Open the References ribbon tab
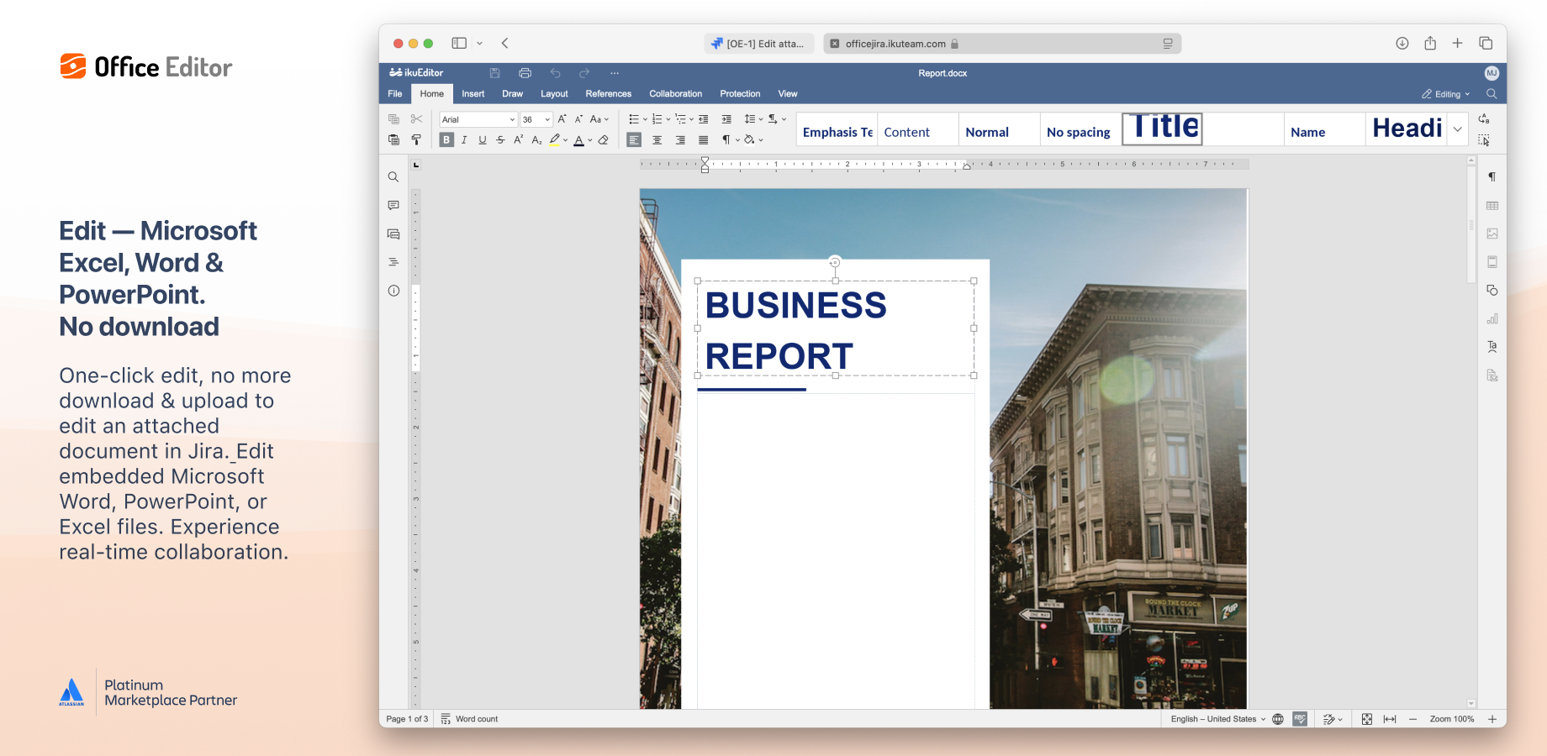The height and width of the screenshot is (756, 1547). tap(608, 93)
